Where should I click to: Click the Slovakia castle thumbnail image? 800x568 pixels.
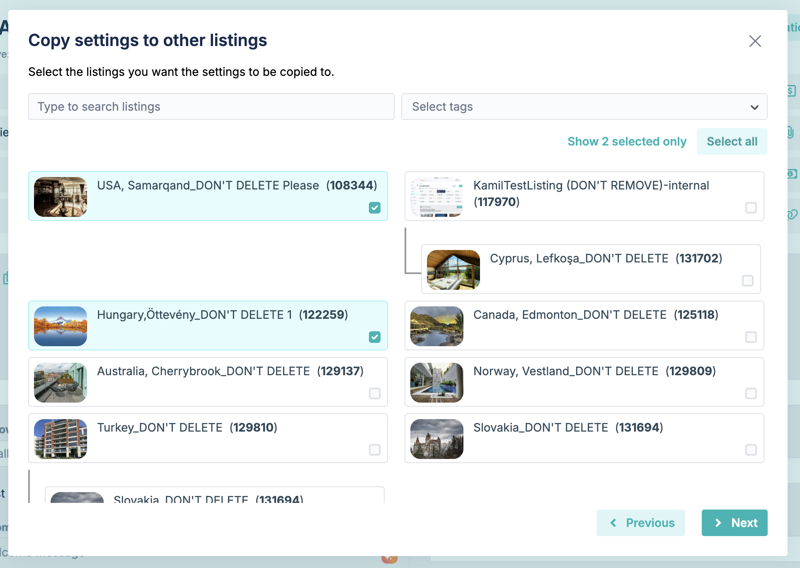click(437, 439)
